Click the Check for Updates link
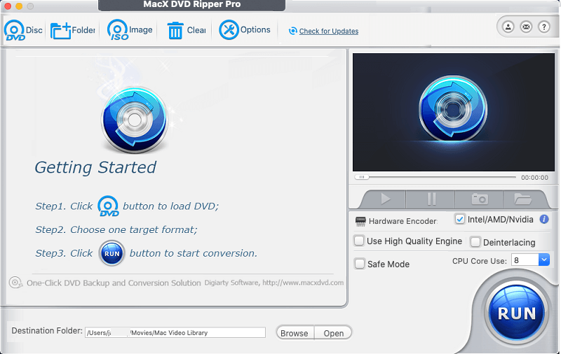The image size is (561, 354). (x=328, y=31)
